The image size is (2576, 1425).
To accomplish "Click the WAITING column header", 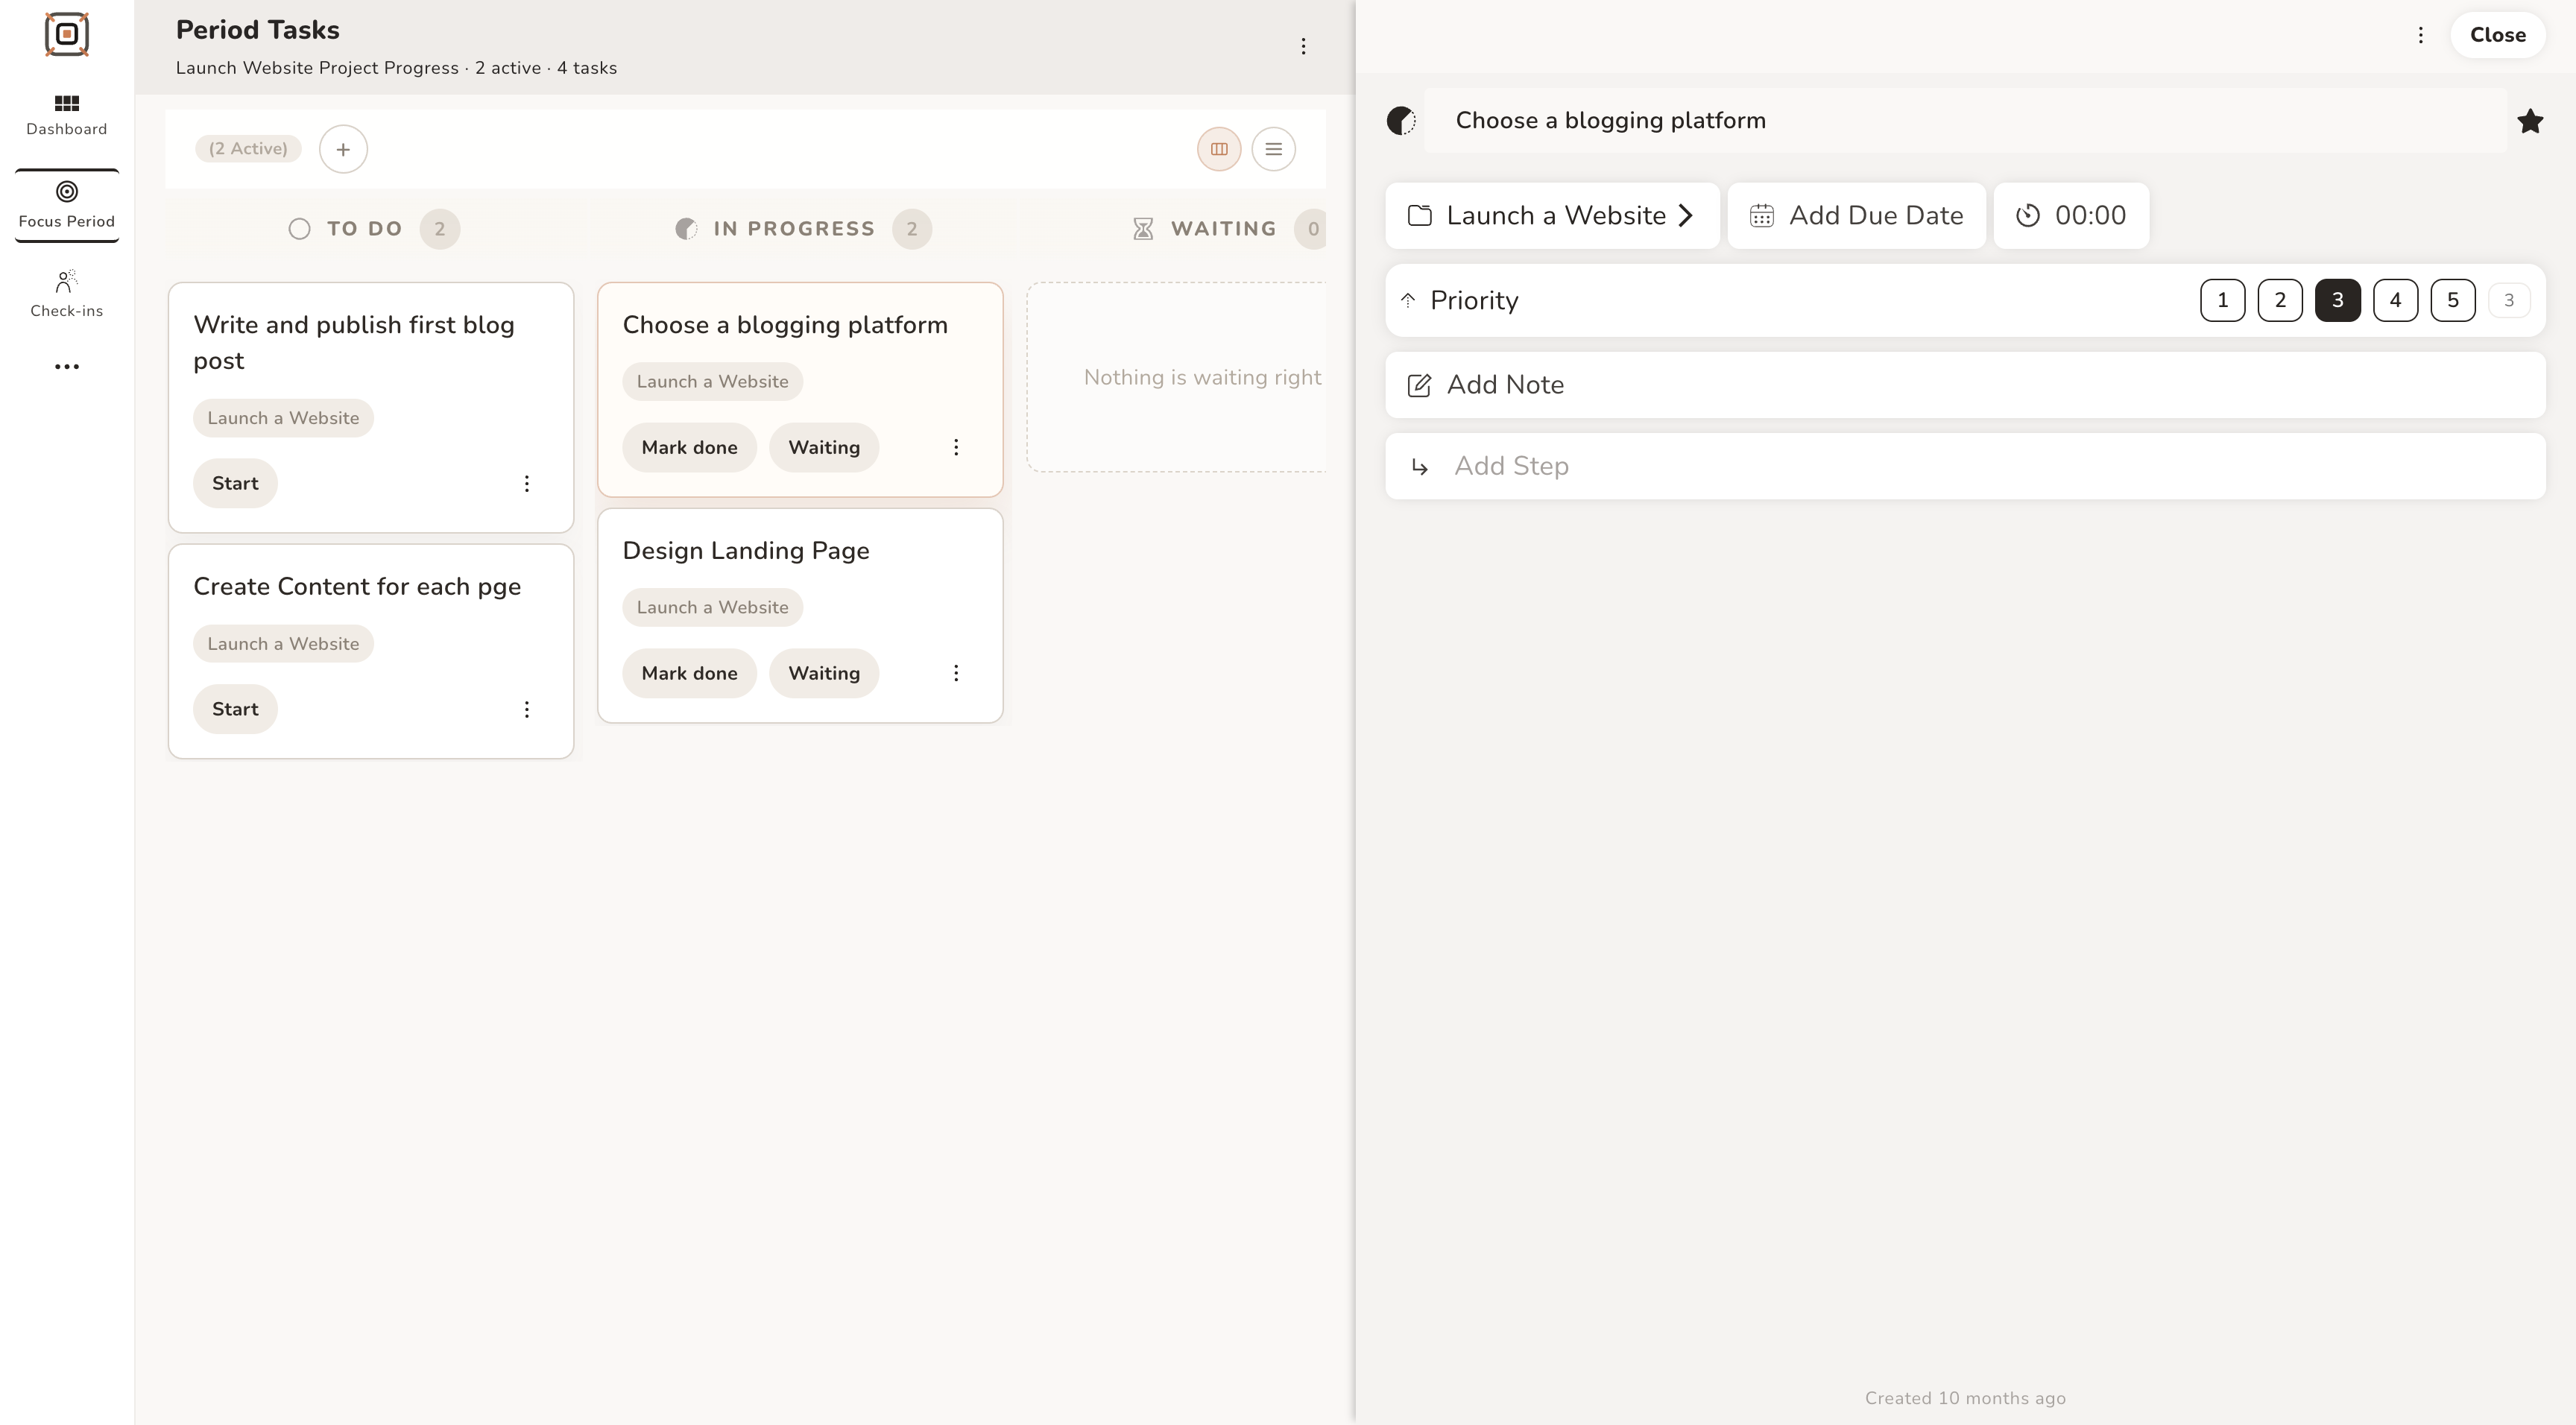I will pyautogui.click(x=1224, y=229).
